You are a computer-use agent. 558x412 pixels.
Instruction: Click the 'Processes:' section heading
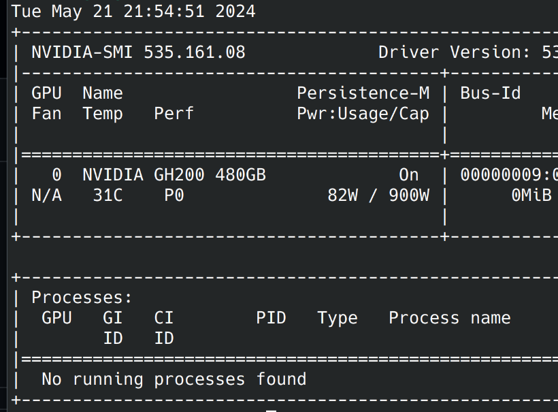pos(82,298)
